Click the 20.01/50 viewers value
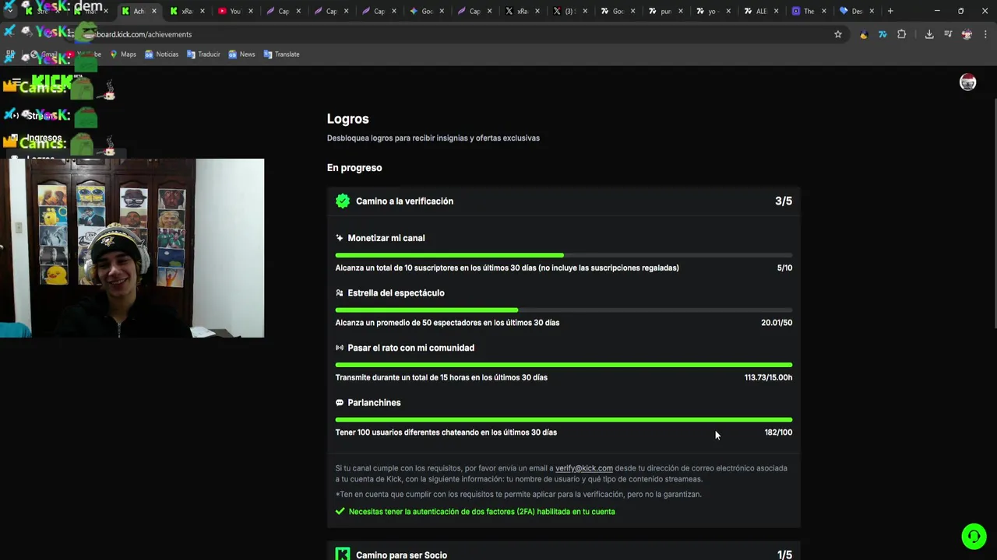 (x=777, y=323)
